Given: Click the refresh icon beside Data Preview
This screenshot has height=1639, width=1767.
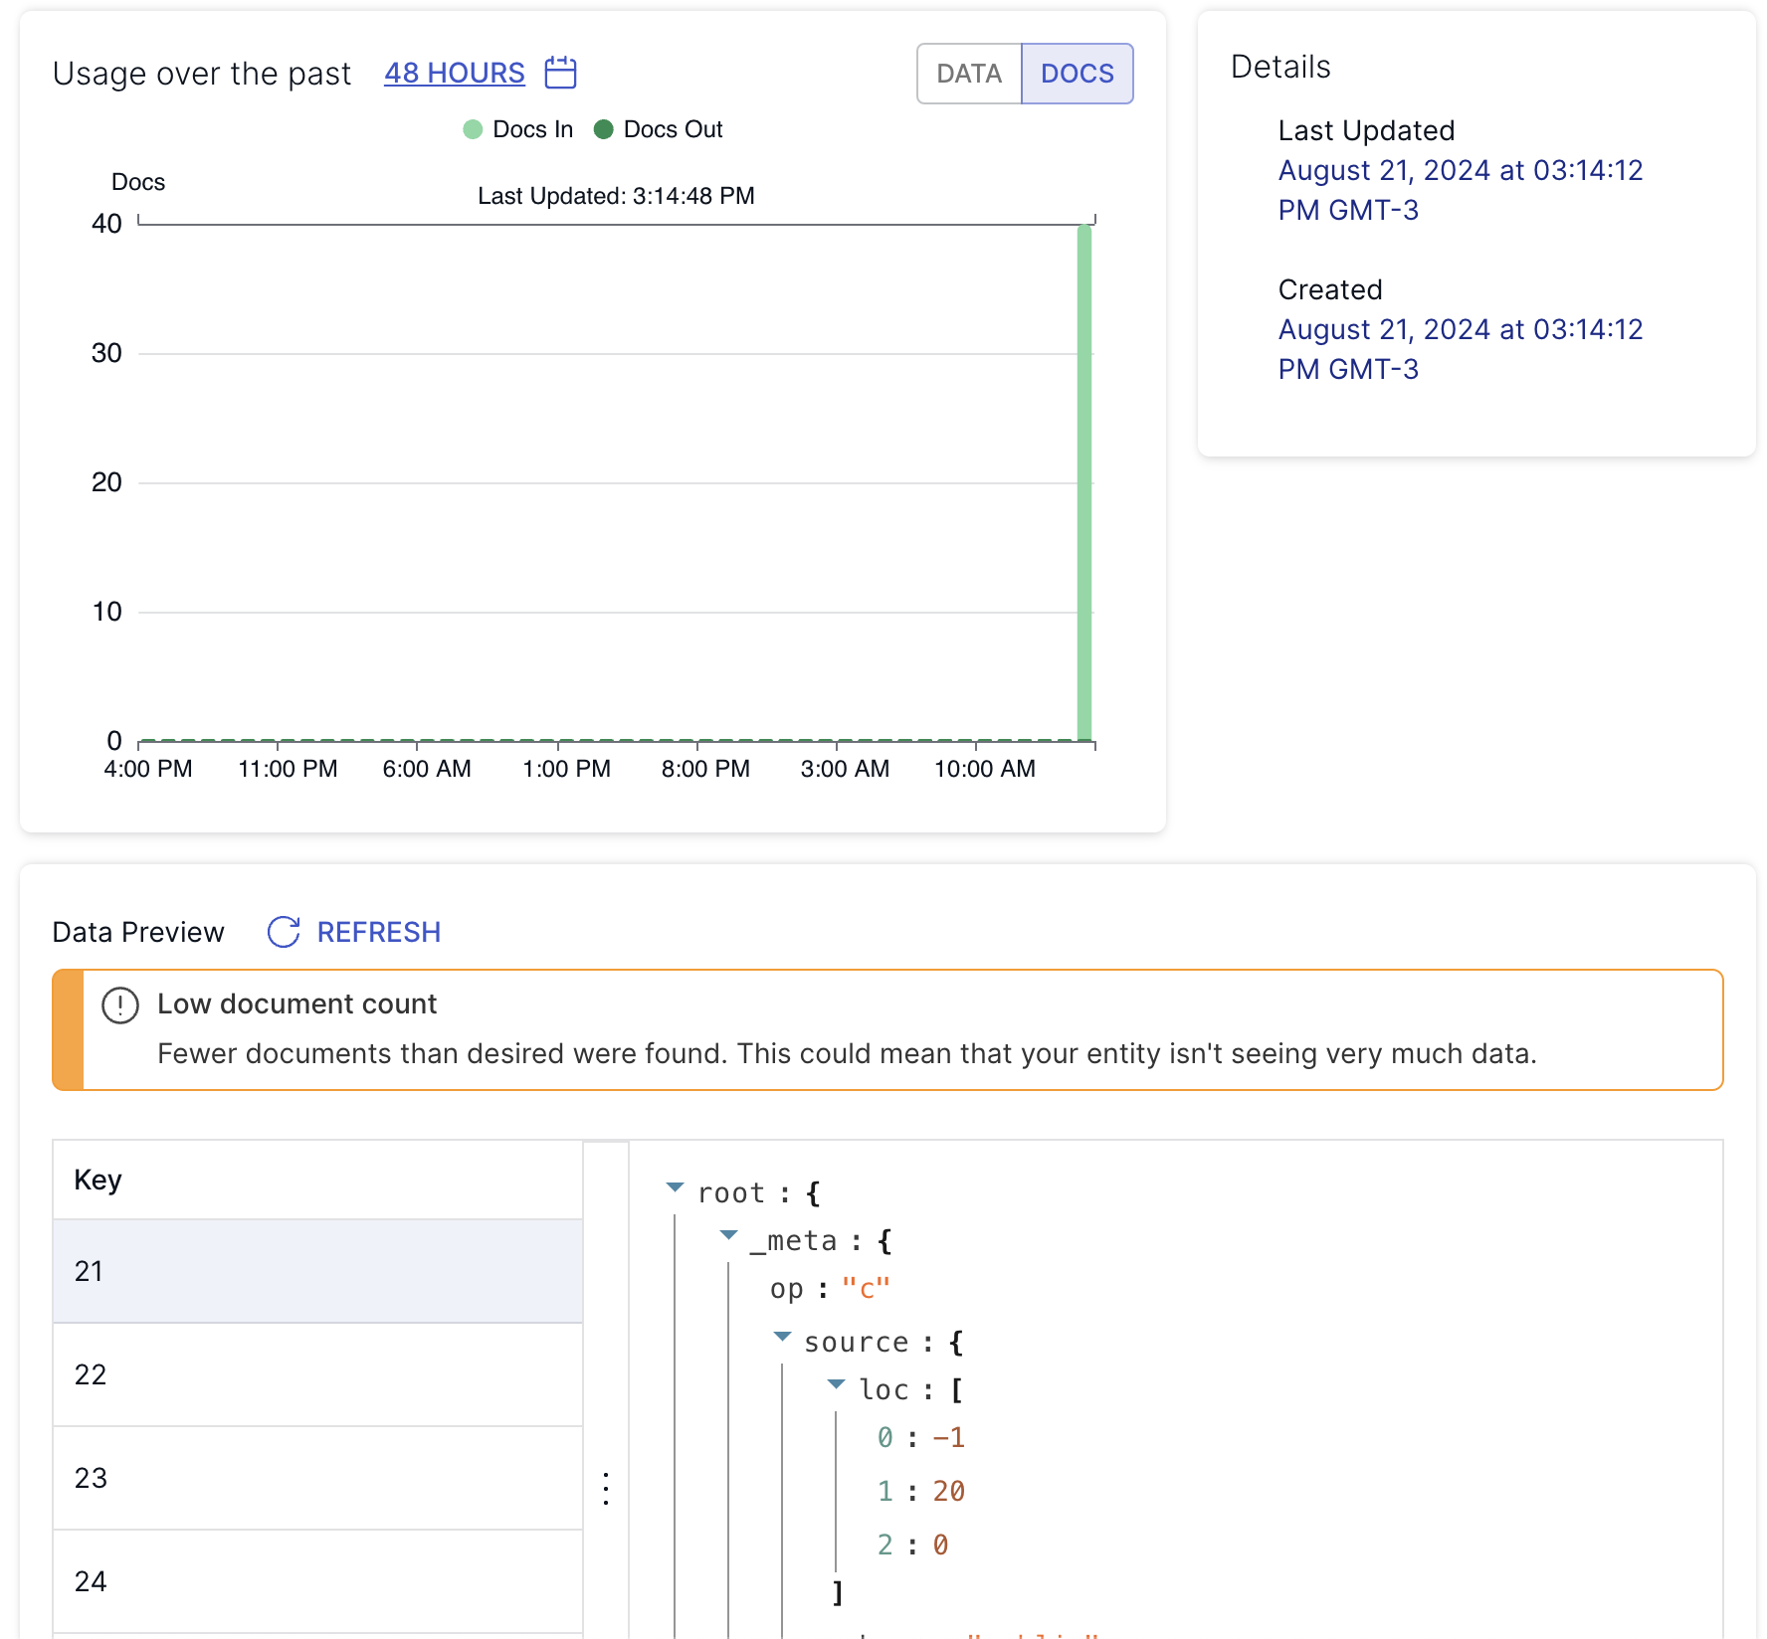Looking at the screenshot, I should (284, 932).
